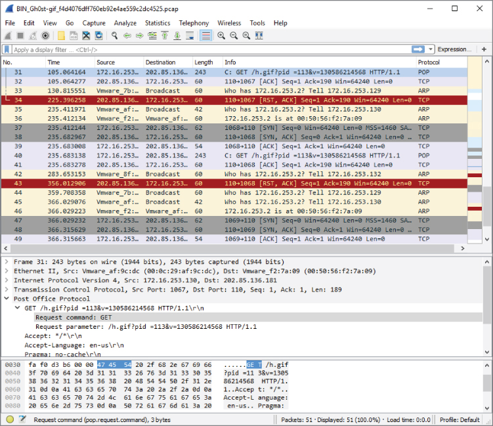Select the Request parameter line
This screenshot has width=493, height=426.
click(x=146, y=326)
